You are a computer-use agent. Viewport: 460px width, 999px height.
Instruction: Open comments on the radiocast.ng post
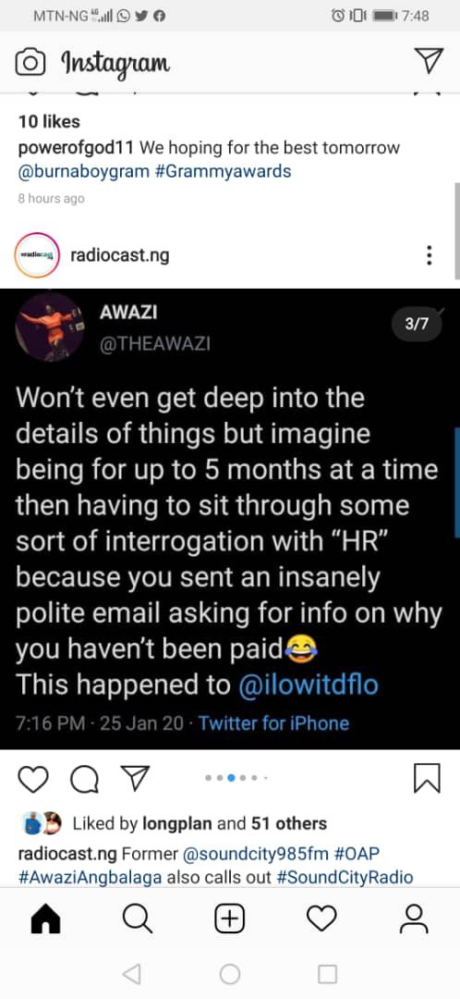click(x=84, y=779)
